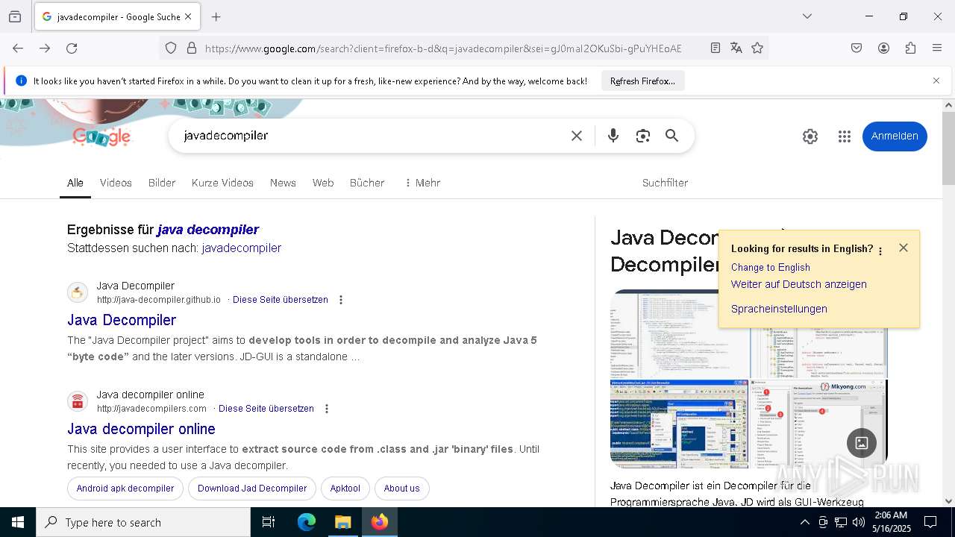
Task: Open Google quick settings gear
Action: pyautogui.click(x=810, y=136)
